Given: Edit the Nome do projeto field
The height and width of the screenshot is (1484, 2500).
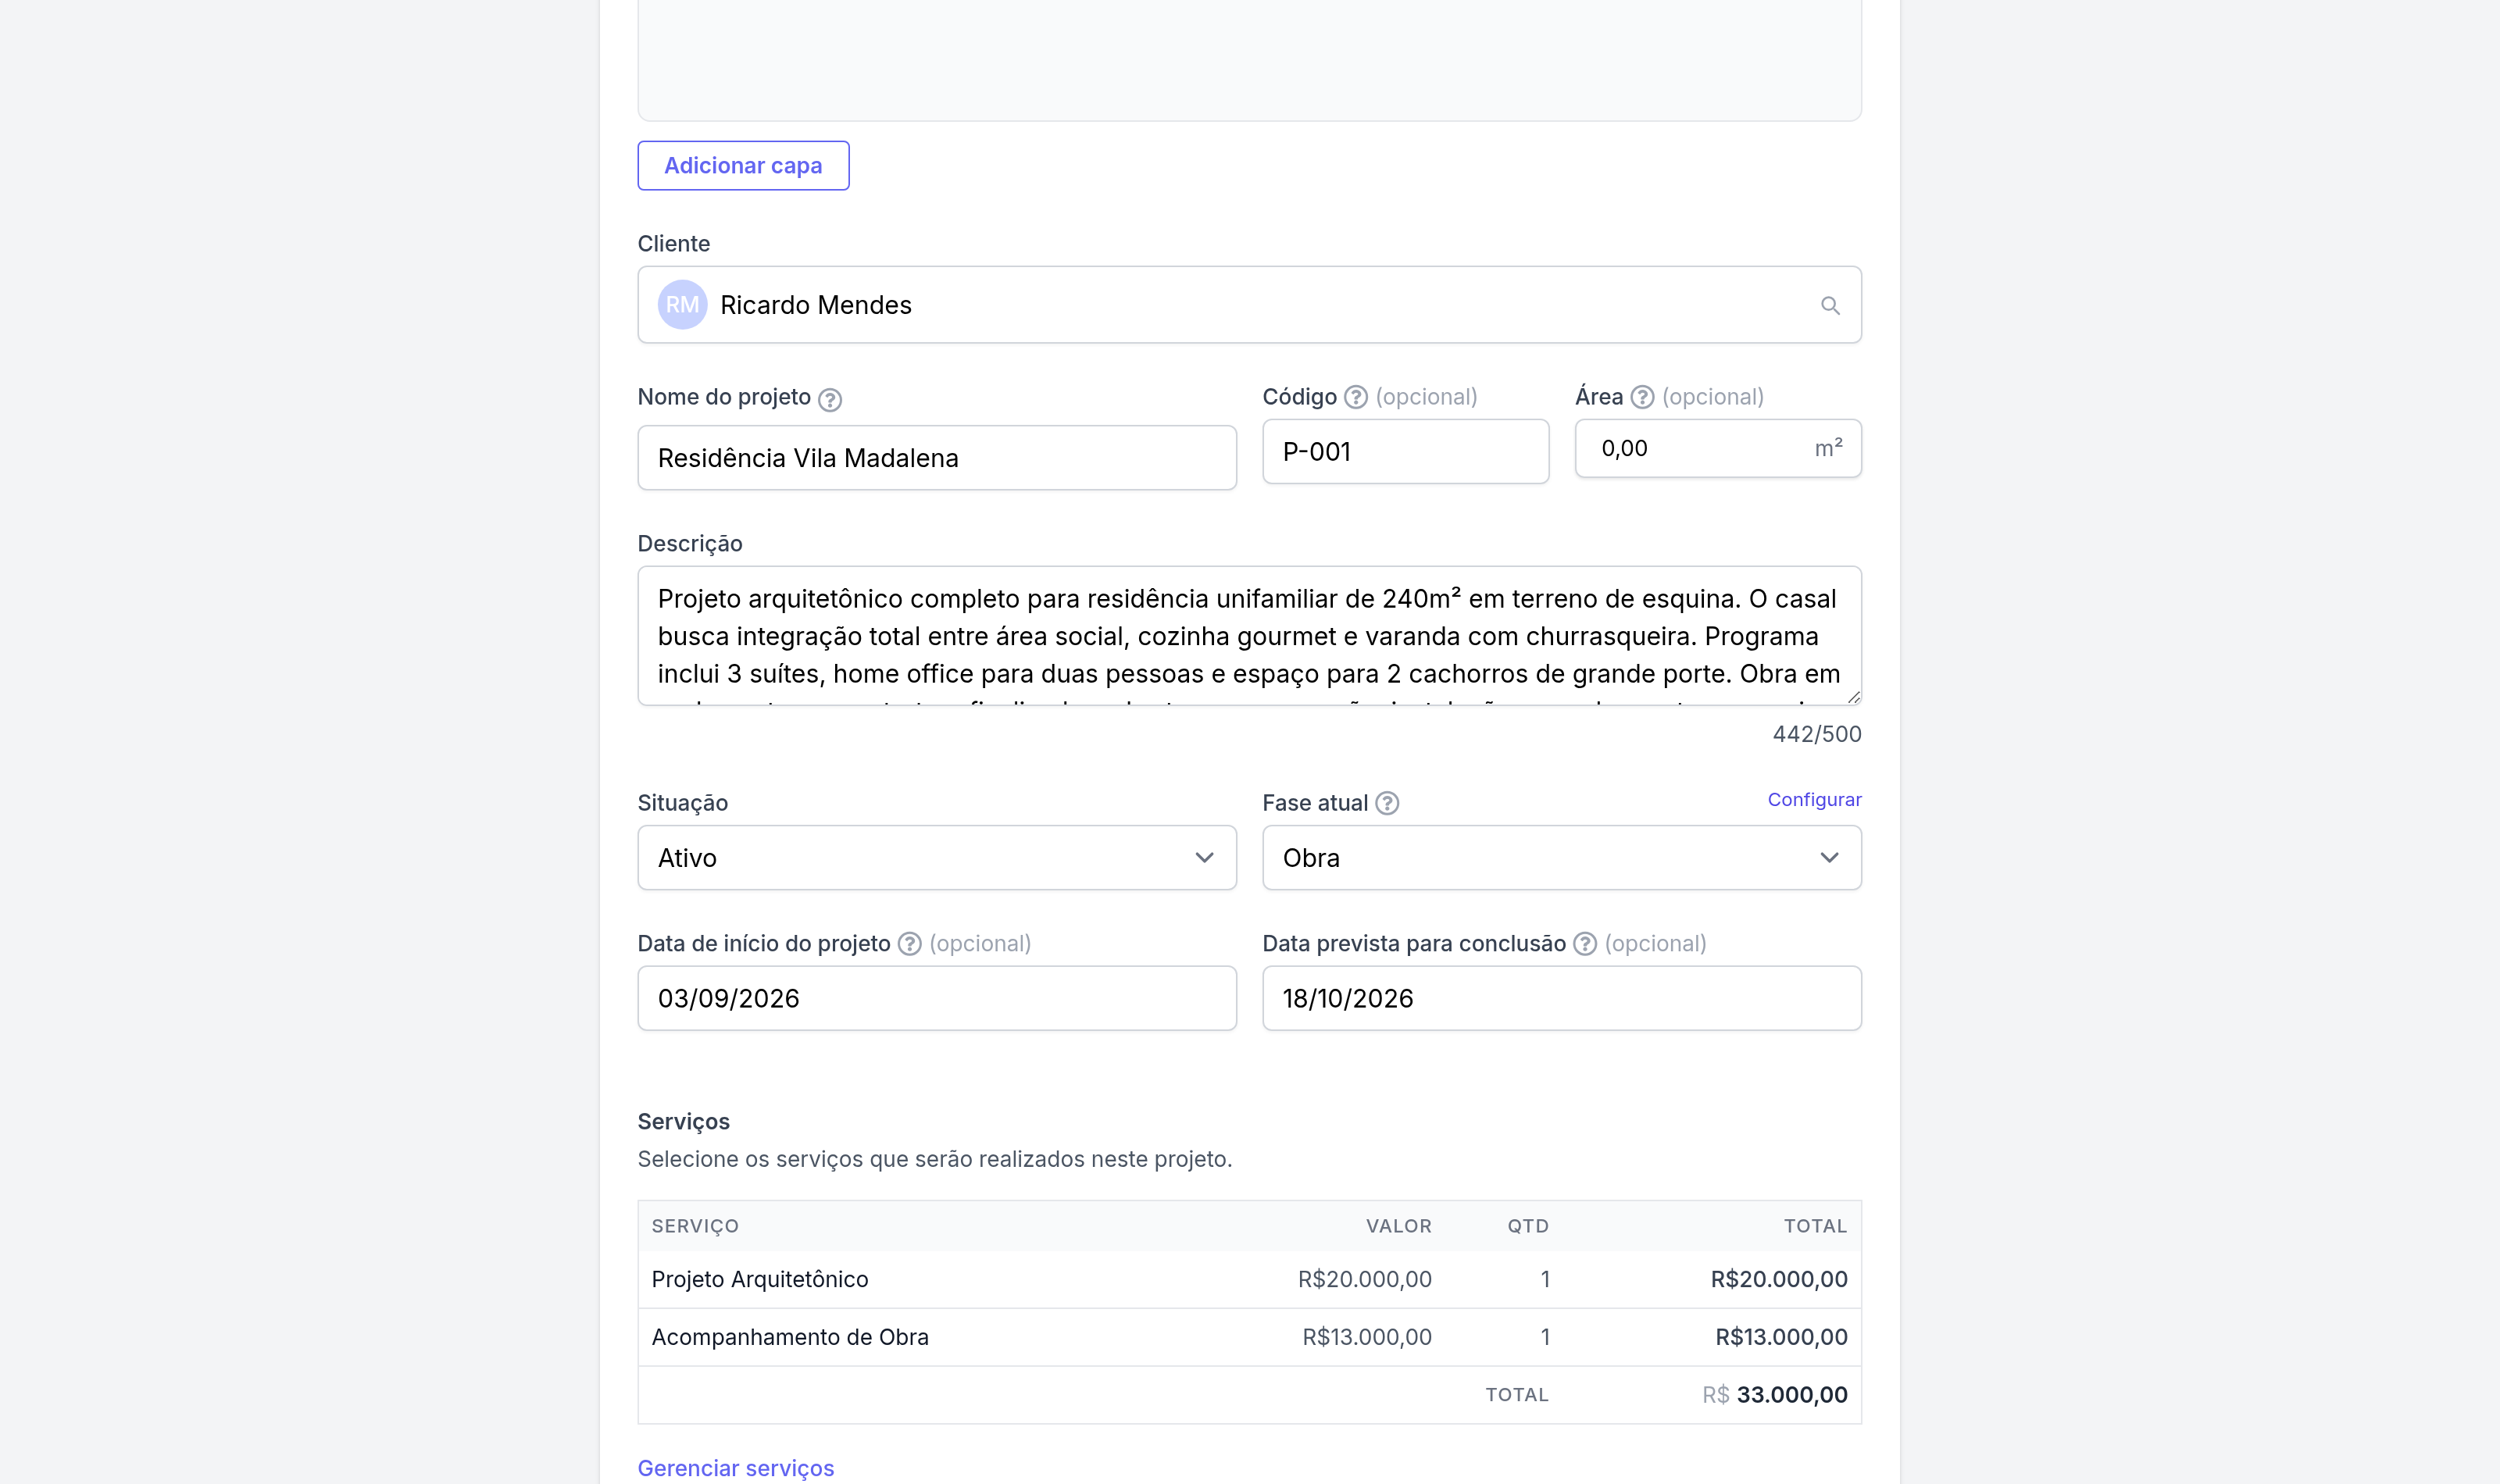Looking at the screenshot, I should (937, 458).
